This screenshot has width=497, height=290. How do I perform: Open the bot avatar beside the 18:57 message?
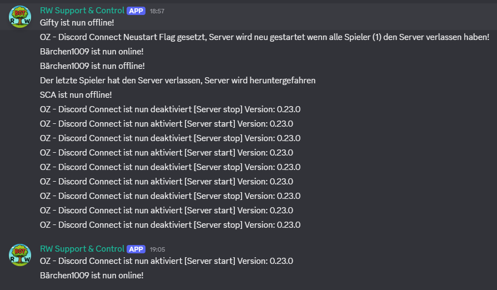click(20, 17)
